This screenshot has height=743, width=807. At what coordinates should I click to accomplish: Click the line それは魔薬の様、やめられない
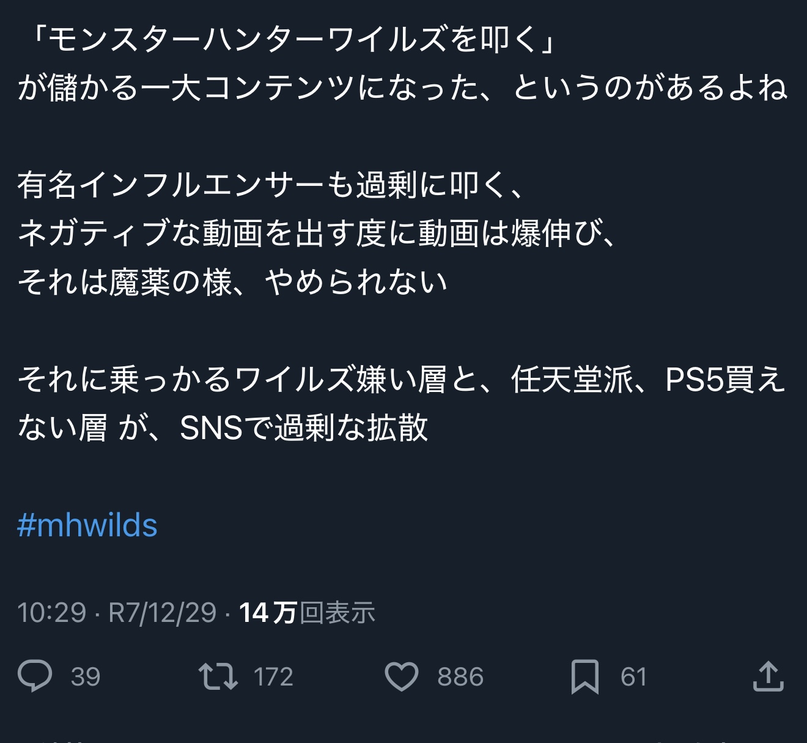pyautogui.click(x=232, y=282)
